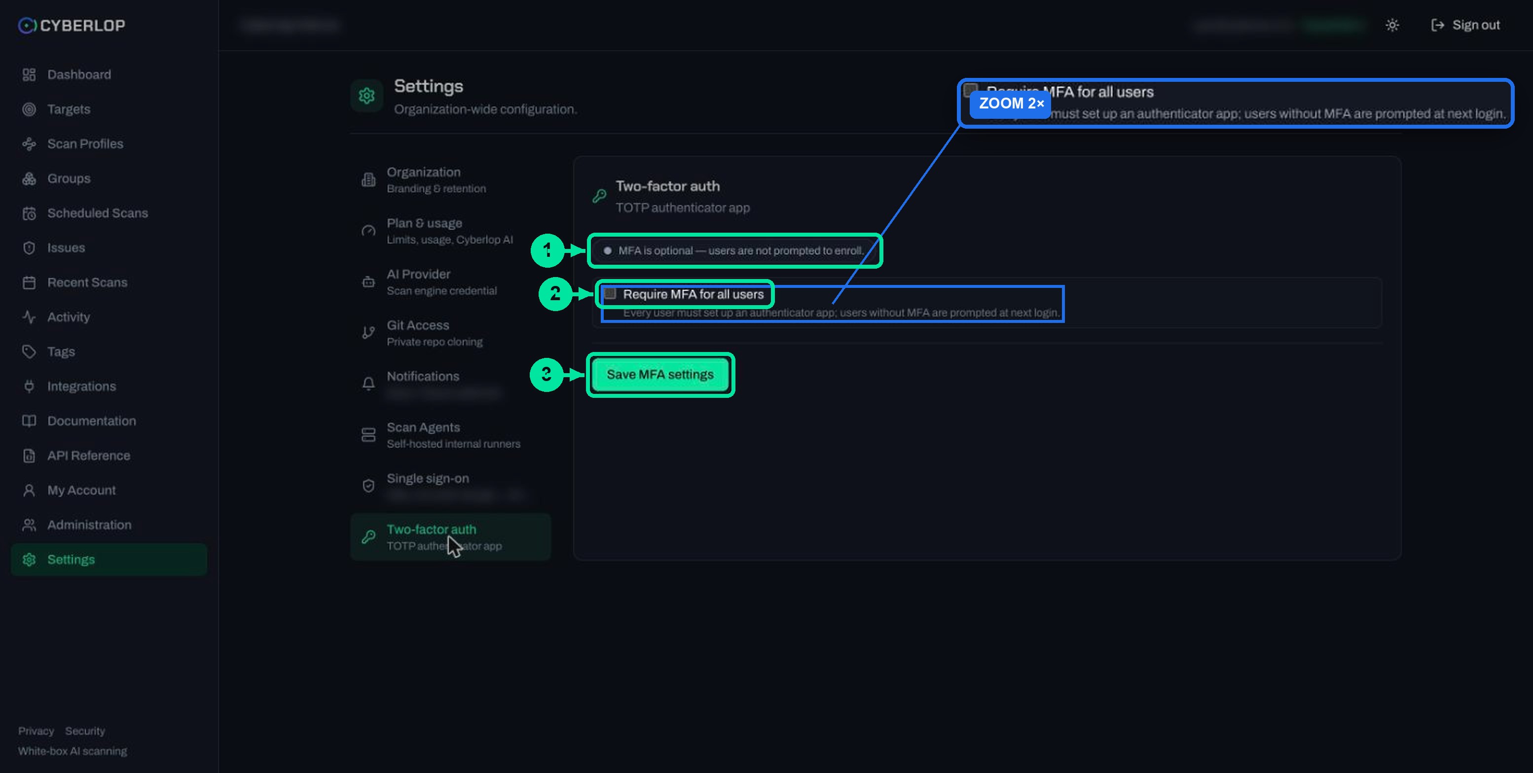Click the Tags label icon
1533x773 pixels.
pyautogui.click(x=29, y=352)
